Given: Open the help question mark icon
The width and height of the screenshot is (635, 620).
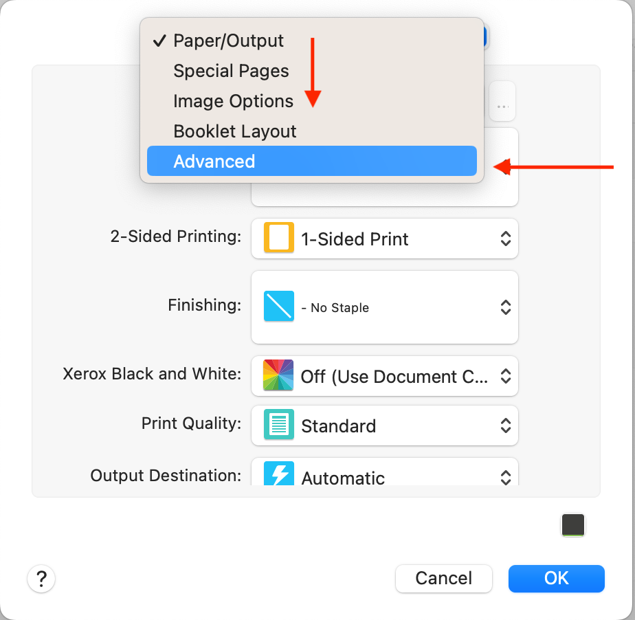Looking at the screenshot, I should click(41, 579).
